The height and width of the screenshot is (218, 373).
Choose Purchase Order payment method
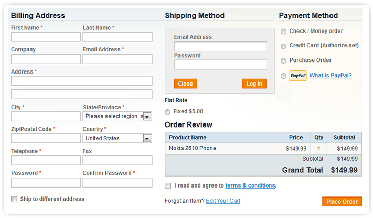[x=284, y=61]
